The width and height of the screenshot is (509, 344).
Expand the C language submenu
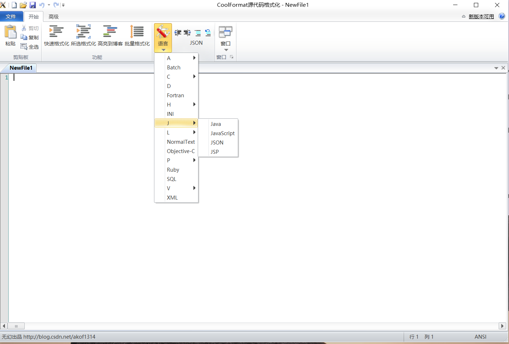tap(176, 77)
